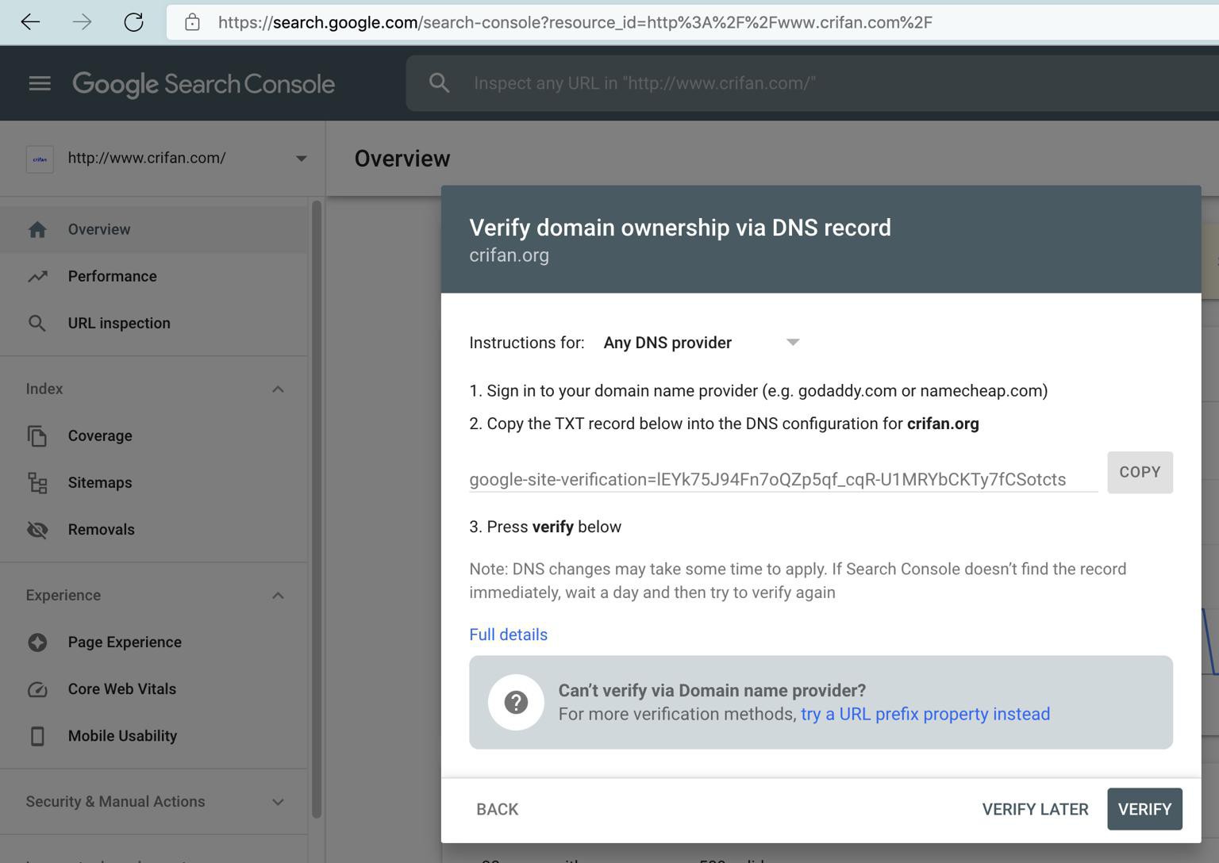Click the Performance trend icon
The height and width of the screenshot is (863, 1219).
37,277
